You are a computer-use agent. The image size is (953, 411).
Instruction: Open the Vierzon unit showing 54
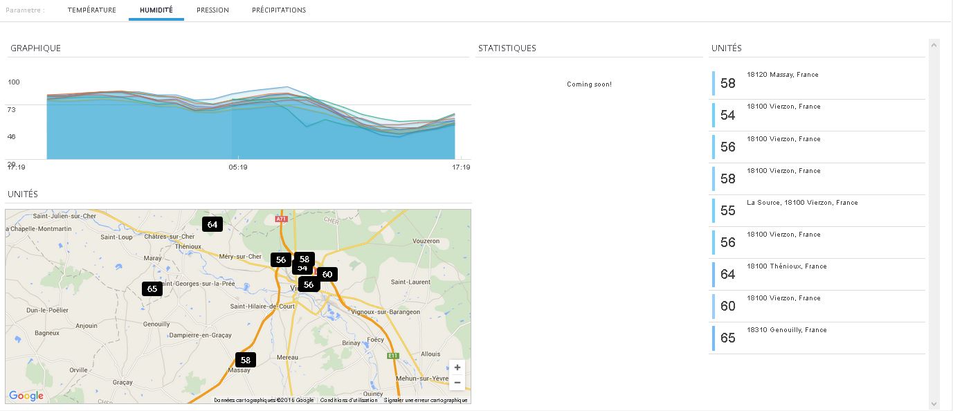tap(818, 116)
